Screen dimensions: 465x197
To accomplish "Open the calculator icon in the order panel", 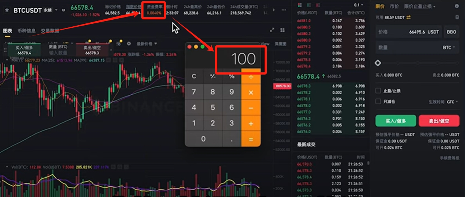I will (x=457, y=17).
